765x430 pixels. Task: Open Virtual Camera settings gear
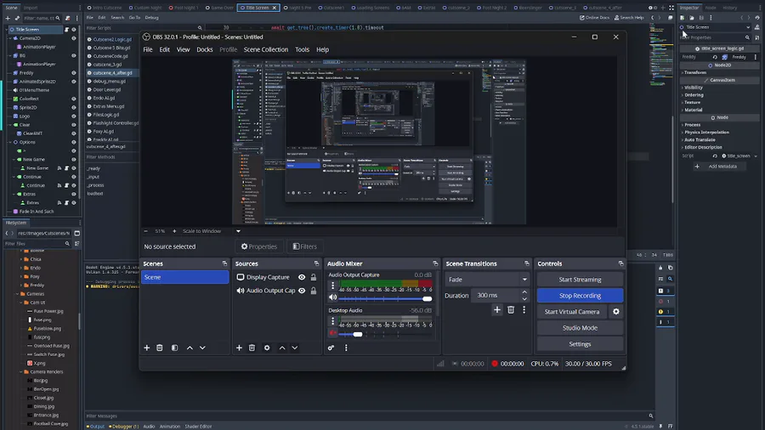616,312
